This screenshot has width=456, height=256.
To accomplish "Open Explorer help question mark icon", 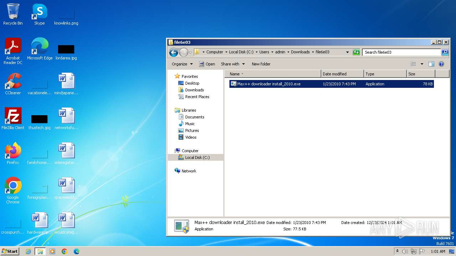I will point(441,64).
